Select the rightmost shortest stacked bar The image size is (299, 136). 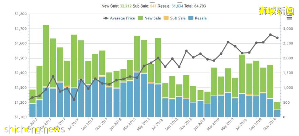click(277, 110)
